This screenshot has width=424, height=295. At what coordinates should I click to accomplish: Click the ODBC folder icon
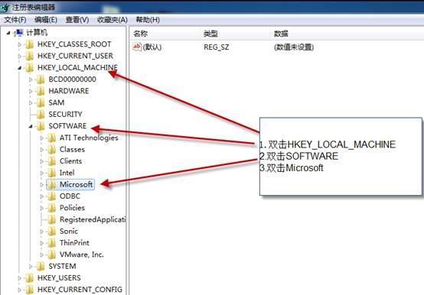(51, 196)
